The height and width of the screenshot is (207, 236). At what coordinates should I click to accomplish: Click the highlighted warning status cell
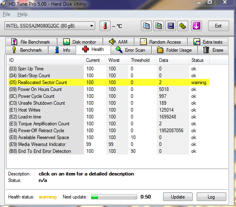point(199,82)
